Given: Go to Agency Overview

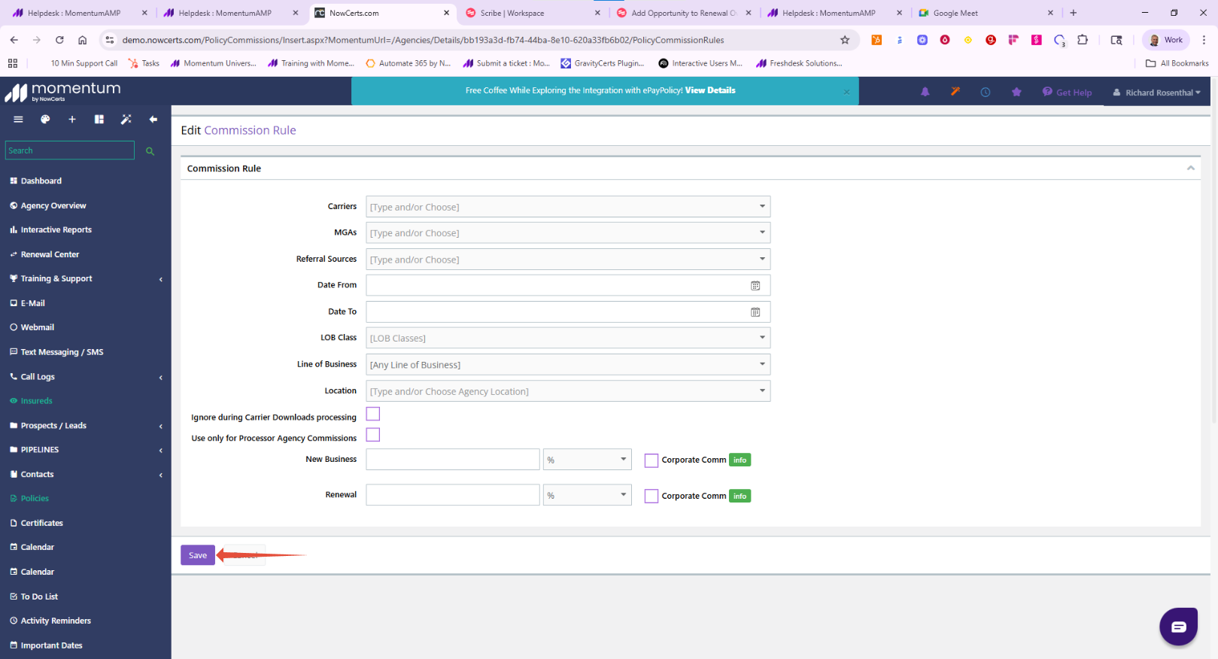Looking at the screenshot, I should (53, 205).
